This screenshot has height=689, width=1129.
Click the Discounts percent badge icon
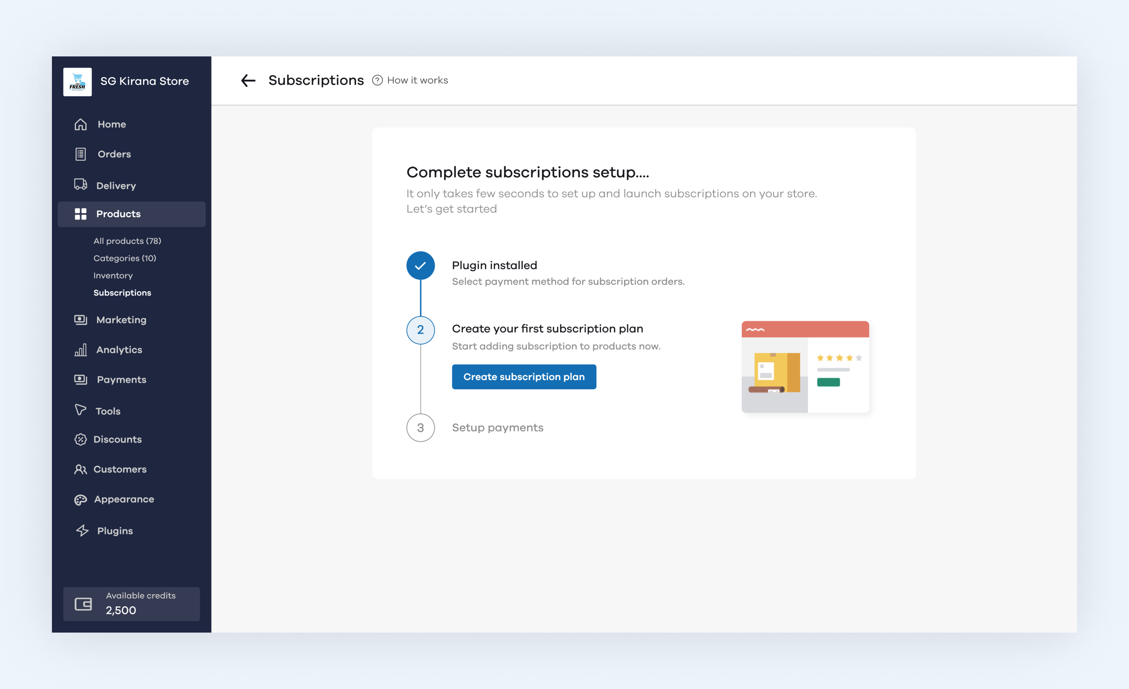coord(81,440)
